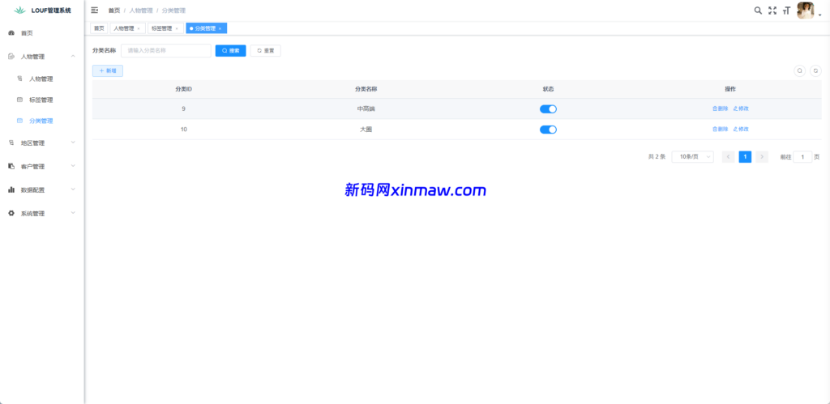
Task: Collapse the 人物管理 sidebar group chevron
Action: pos(73,56)
